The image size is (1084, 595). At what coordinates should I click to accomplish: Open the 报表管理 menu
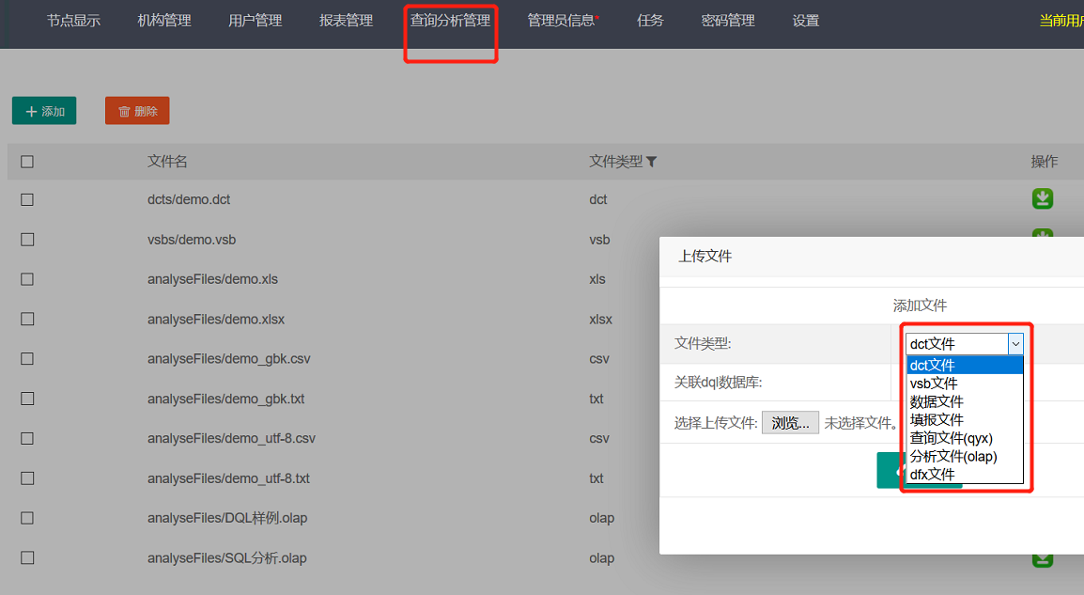347,21
